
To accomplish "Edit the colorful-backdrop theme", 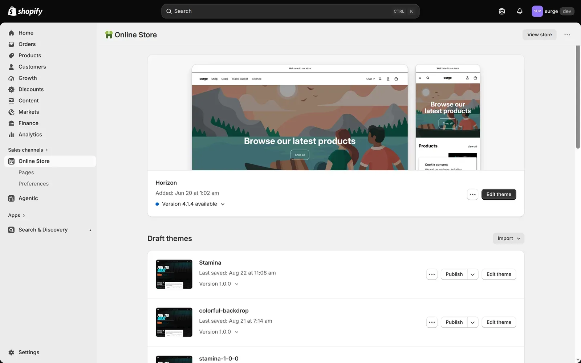I will [x=499, y=322].
